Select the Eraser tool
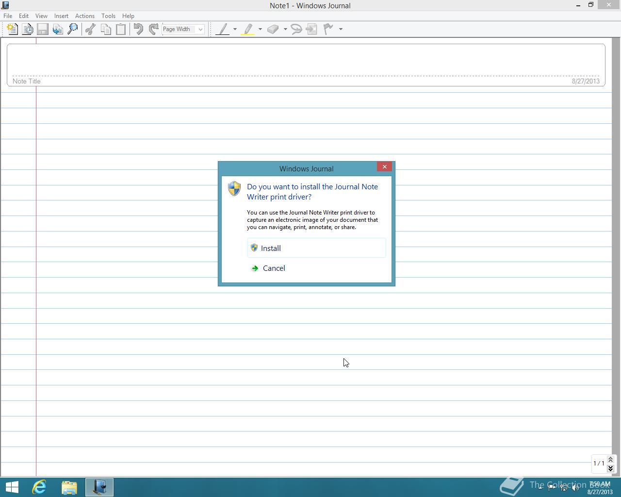Viewport: 621px width, 497px height. pos(273,29)
